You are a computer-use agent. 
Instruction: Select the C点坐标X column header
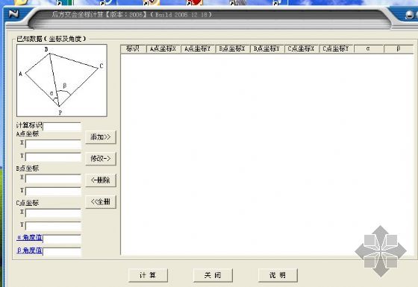click(x=302, y=48)
